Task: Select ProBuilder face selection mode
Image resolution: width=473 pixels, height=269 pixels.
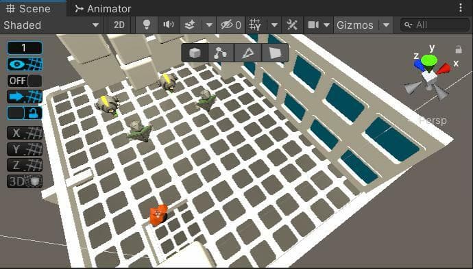Action: [275, 53]
